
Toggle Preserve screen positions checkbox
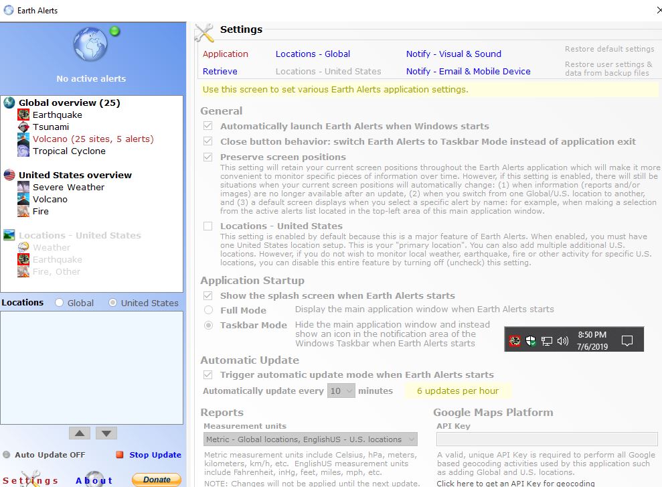tap(208, 157)
